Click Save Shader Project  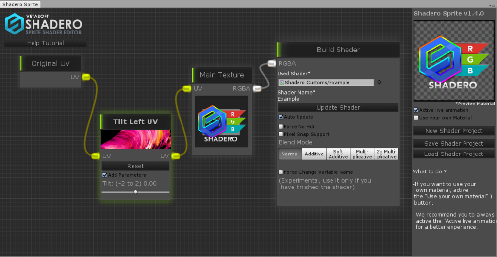click(454, 144)
